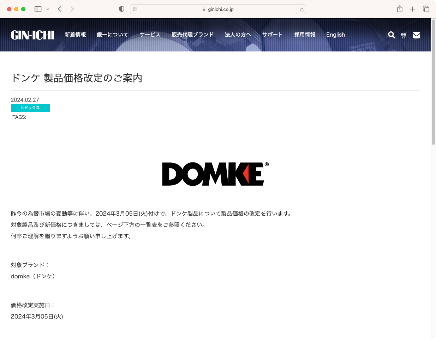The image size is (436, 339).
Task: Click the トピックス category label
Action: pos(30,108)
